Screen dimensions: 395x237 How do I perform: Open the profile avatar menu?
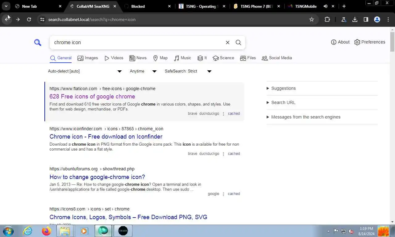tap(377, 19)
